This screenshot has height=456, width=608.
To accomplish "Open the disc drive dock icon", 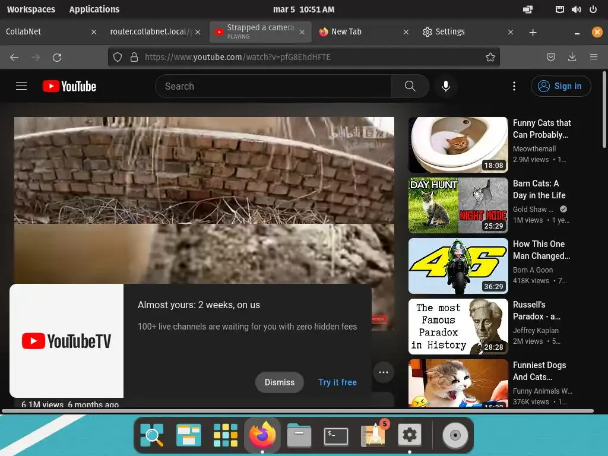I will point(455,435).
